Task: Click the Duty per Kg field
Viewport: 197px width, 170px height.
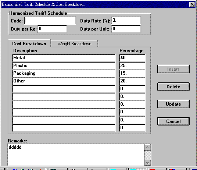Action: pos(52,29)
